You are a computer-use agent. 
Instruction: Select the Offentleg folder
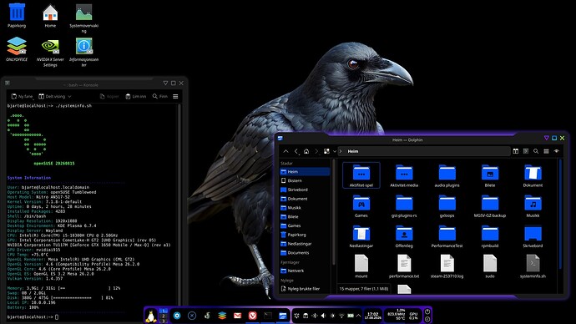[404, 236]
